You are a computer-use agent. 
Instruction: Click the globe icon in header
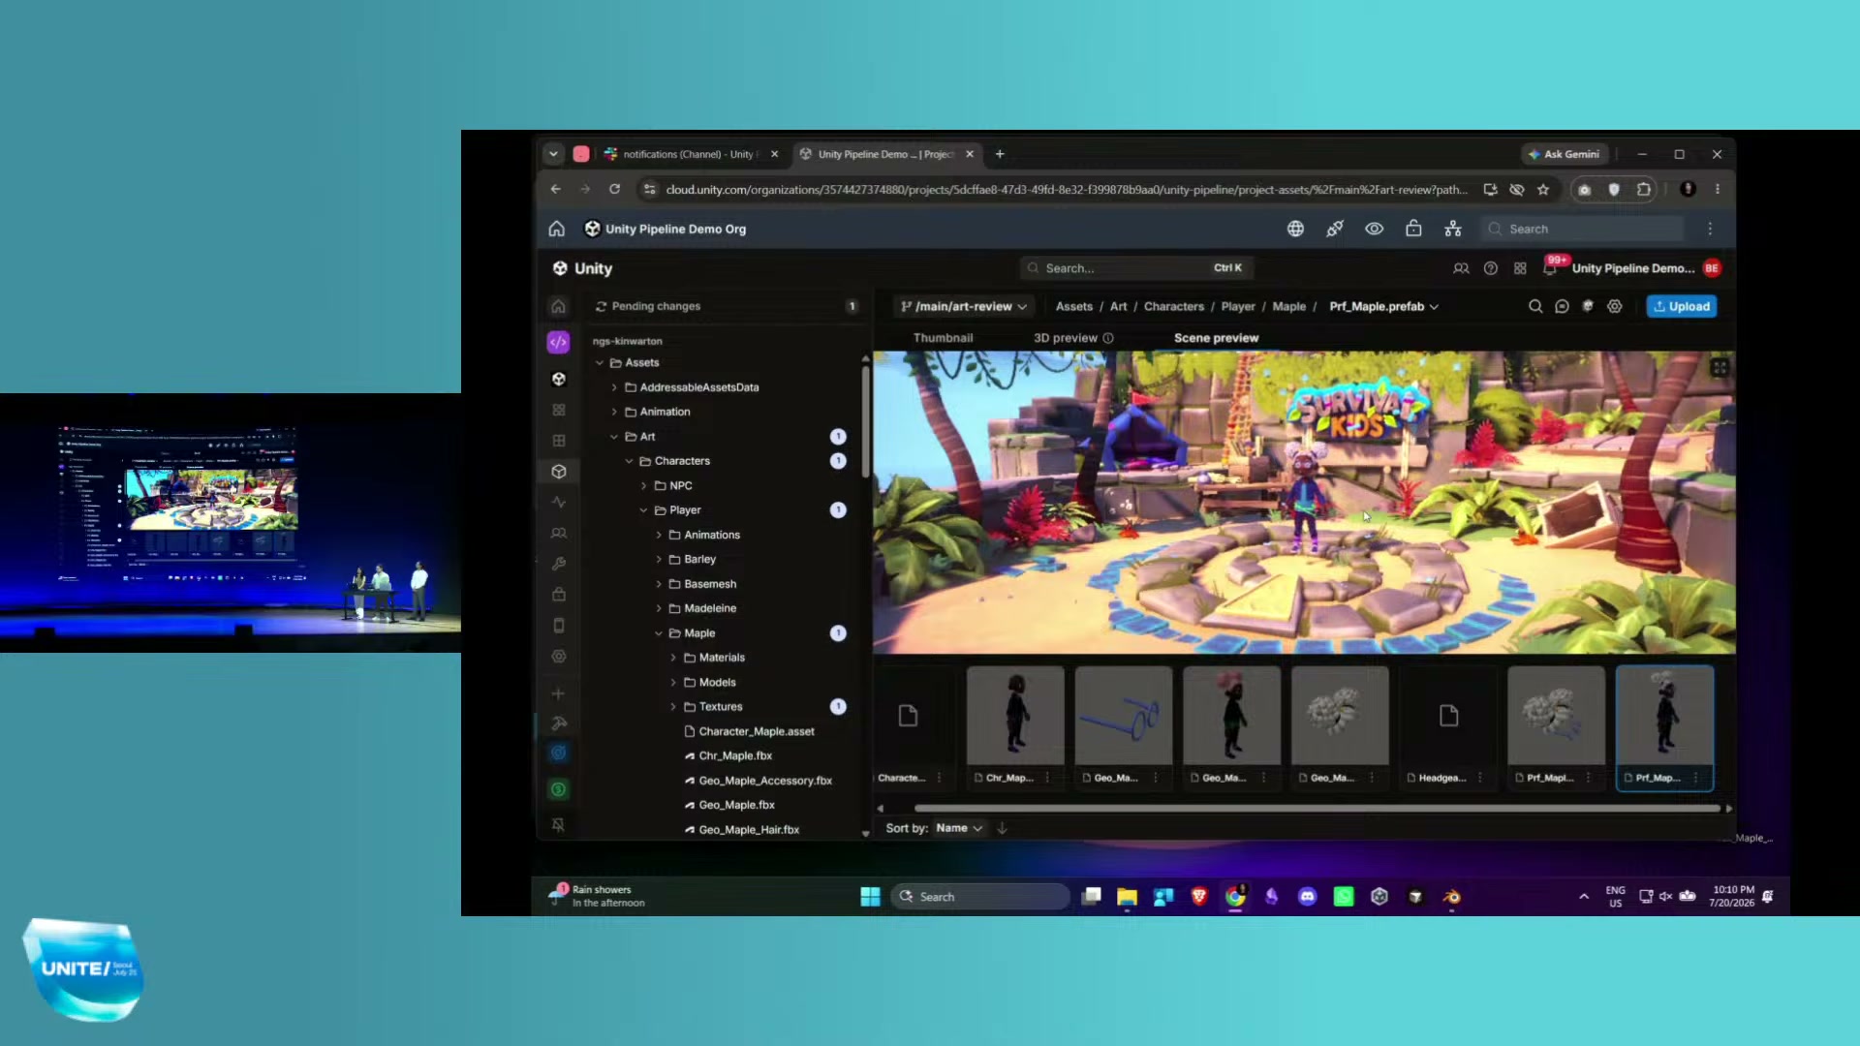click(x=1295, y=230)
